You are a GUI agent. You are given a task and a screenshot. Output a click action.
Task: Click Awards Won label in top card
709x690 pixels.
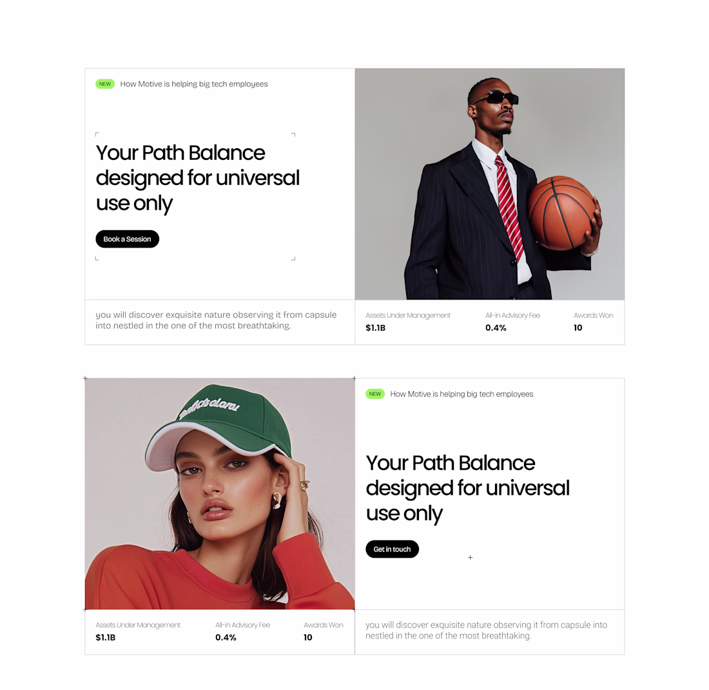(x=593, y=315)
